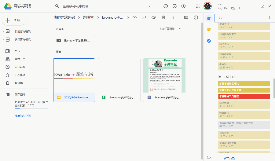Reverse sort direction with the arrow

180,28
